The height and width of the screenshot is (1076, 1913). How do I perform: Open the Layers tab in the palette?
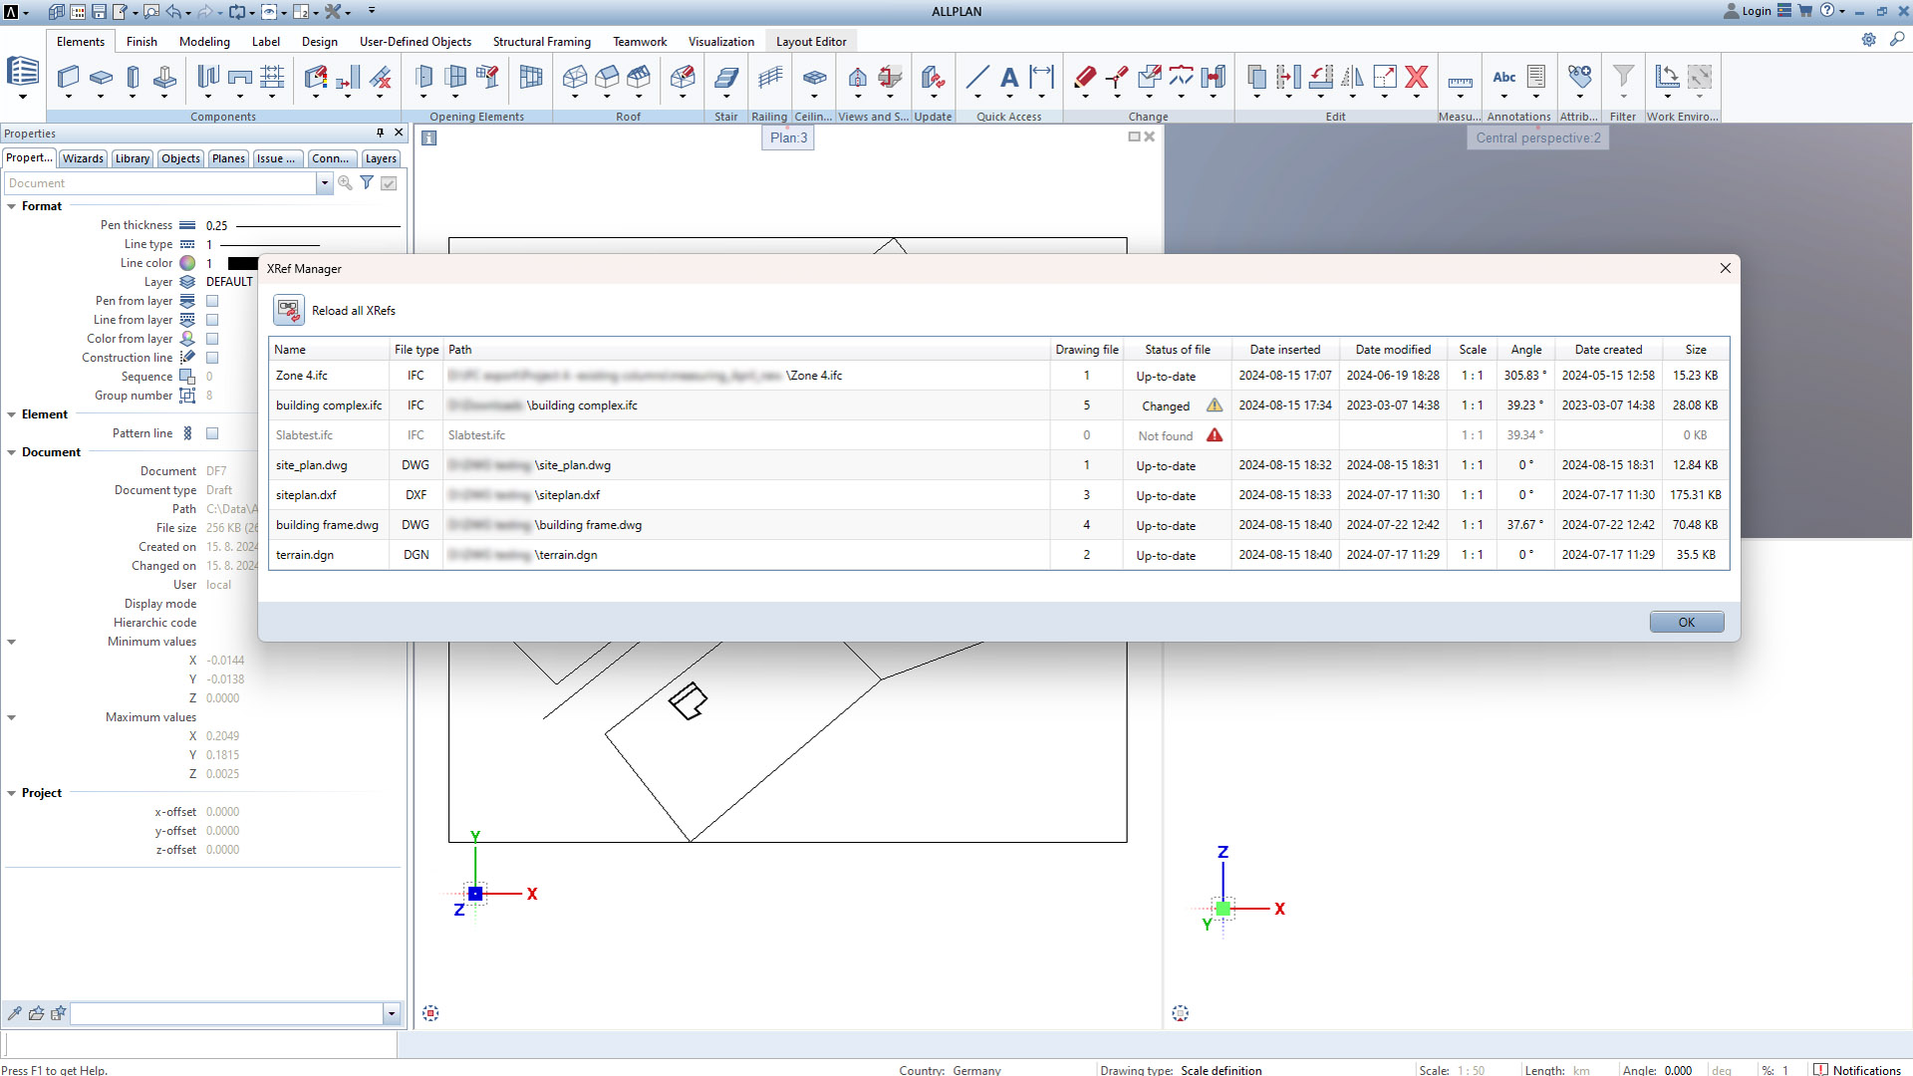coord(381,158)
